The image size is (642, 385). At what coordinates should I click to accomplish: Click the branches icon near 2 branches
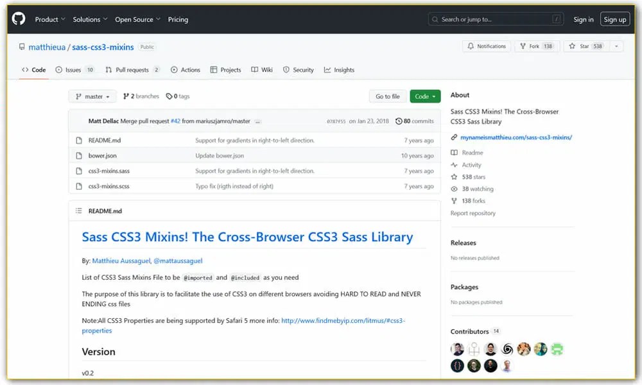tap(126, 96)
